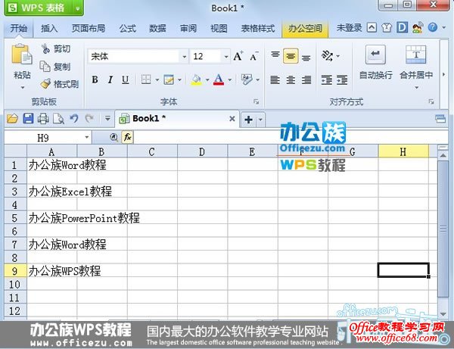Open the 视图 (View) tab
This screenshot has height=349, width=454.
tap(219, 28)
